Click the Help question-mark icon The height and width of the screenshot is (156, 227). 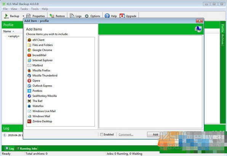click(107, 16)
